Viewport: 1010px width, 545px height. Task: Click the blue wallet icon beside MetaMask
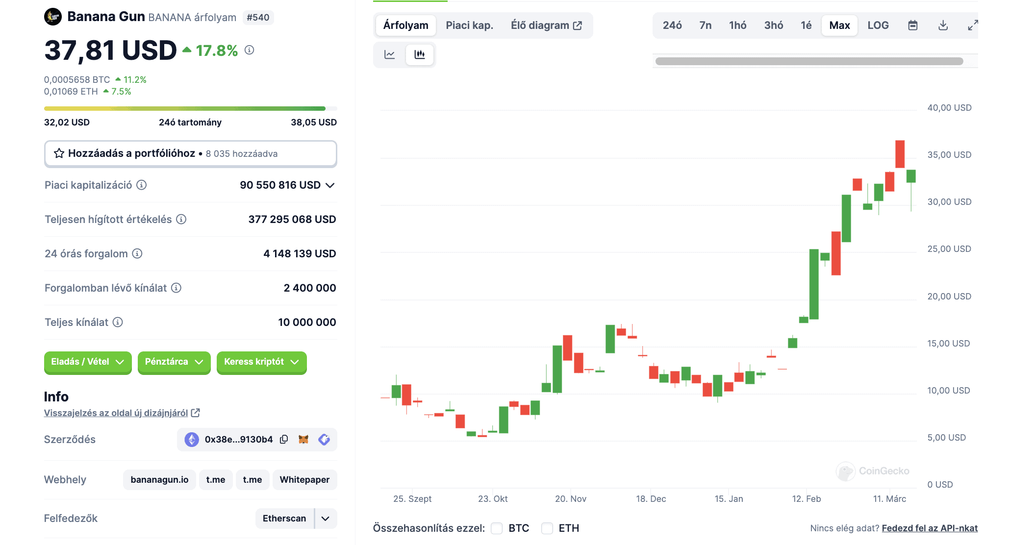click(x=324, y=439)
